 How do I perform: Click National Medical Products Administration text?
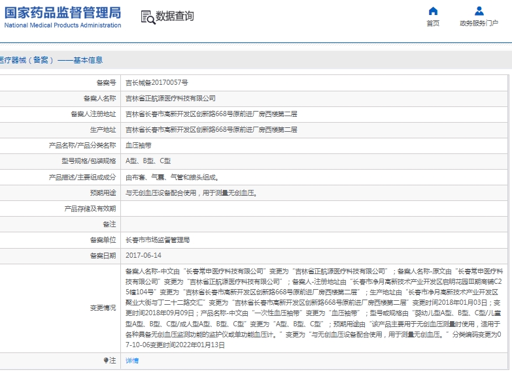pyautogui.click(x=63, y=25)
